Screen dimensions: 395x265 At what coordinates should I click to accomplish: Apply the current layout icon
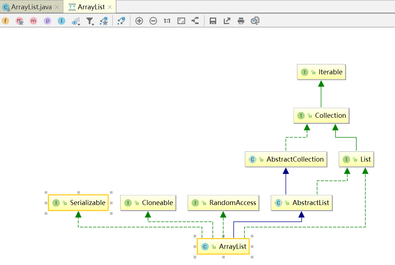tap(195, 21)
